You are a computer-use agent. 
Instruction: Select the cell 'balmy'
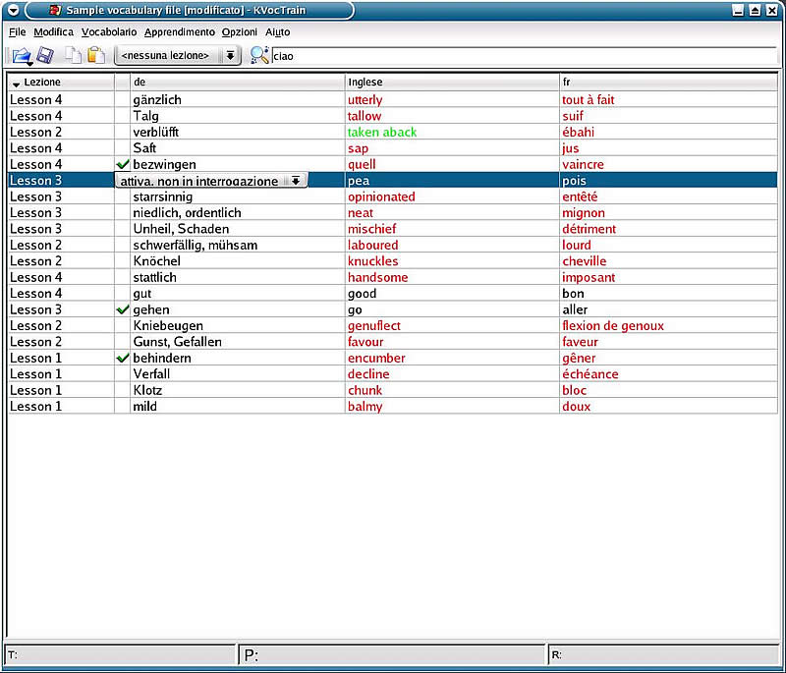(x=452, y=407)
